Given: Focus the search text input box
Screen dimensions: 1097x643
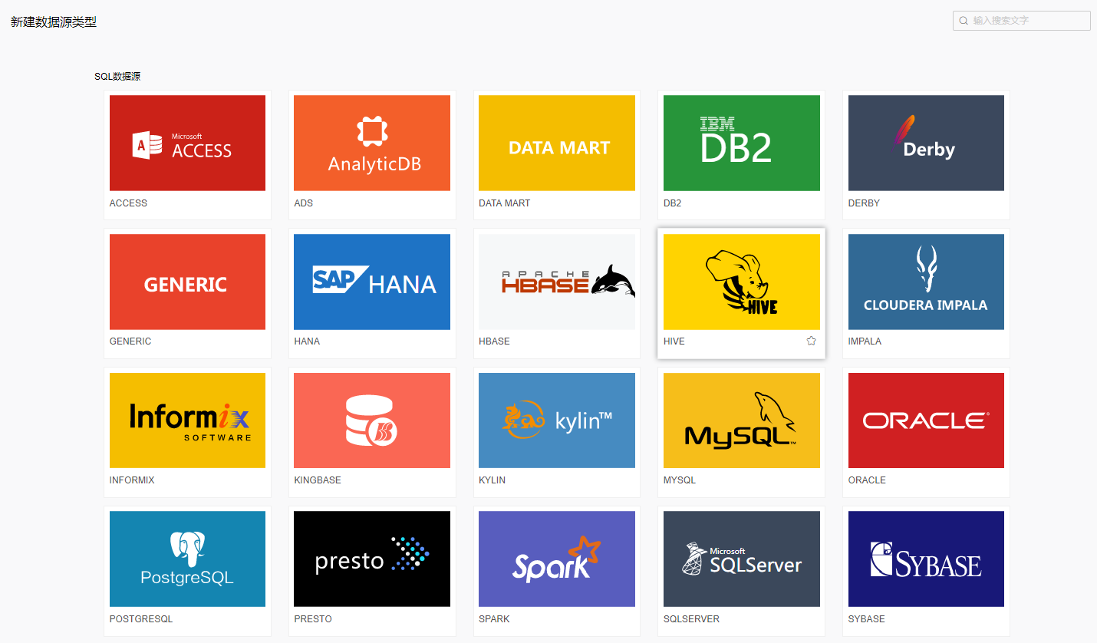Looking at the screenshot, I should pyautogui.click(x=1022, y=21).
